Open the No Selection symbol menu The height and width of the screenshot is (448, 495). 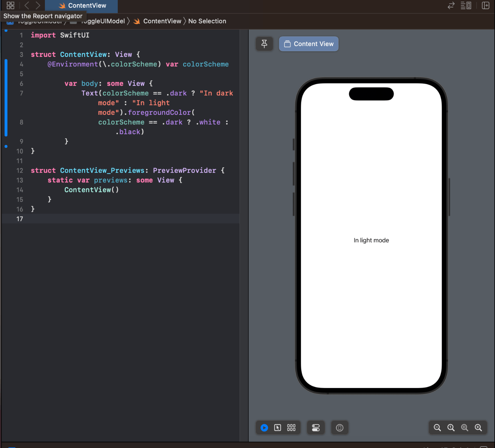point(207,21)
